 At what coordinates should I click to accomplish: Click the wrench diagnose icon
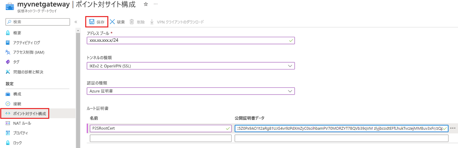point(8,72)
